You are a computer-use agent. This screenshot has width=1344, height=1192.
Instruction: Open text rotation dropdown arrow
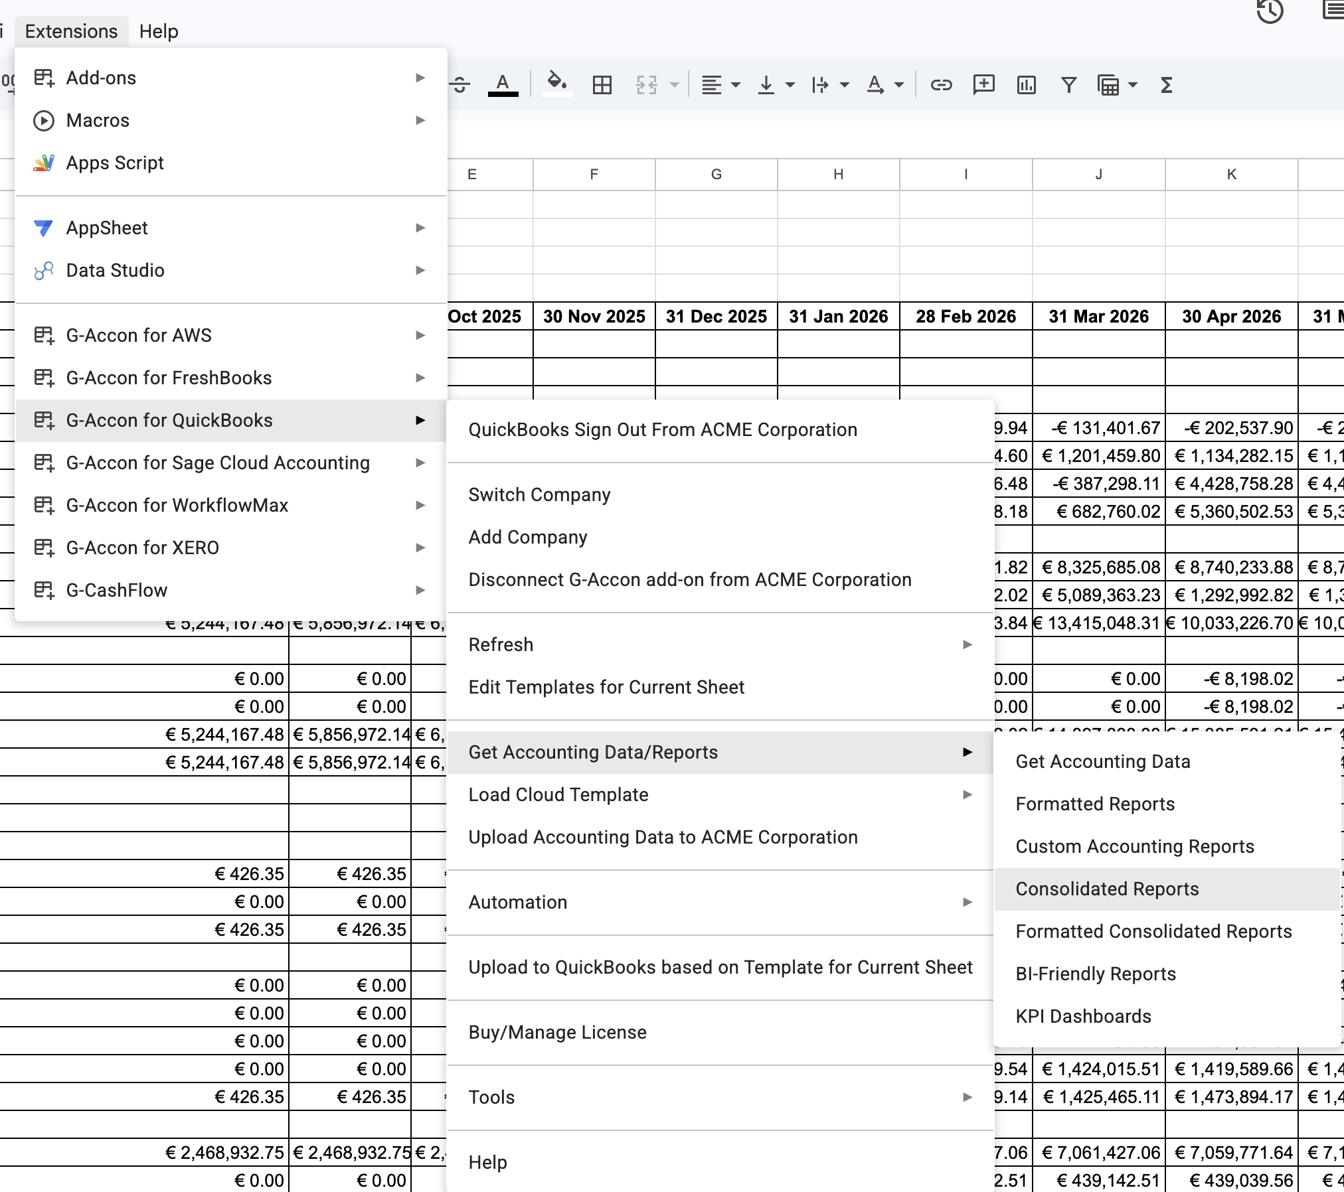pos(899,85)
